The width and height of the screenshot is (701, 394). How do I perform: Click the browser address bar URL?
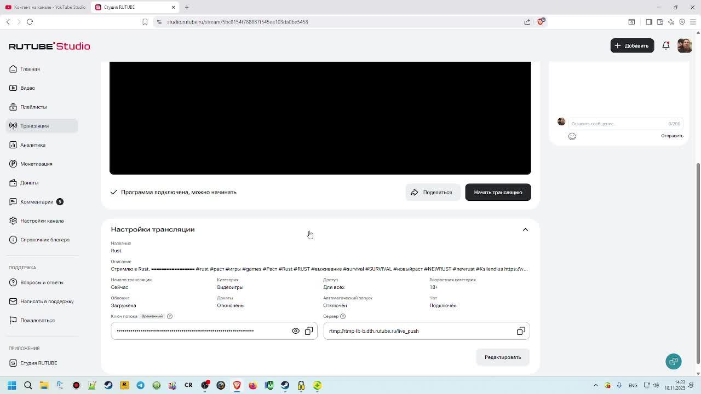click(x=238, y=22)
